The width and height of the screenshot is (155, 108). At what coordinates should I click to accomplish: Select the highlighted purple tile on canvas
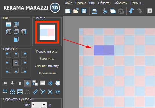(104, 51)
